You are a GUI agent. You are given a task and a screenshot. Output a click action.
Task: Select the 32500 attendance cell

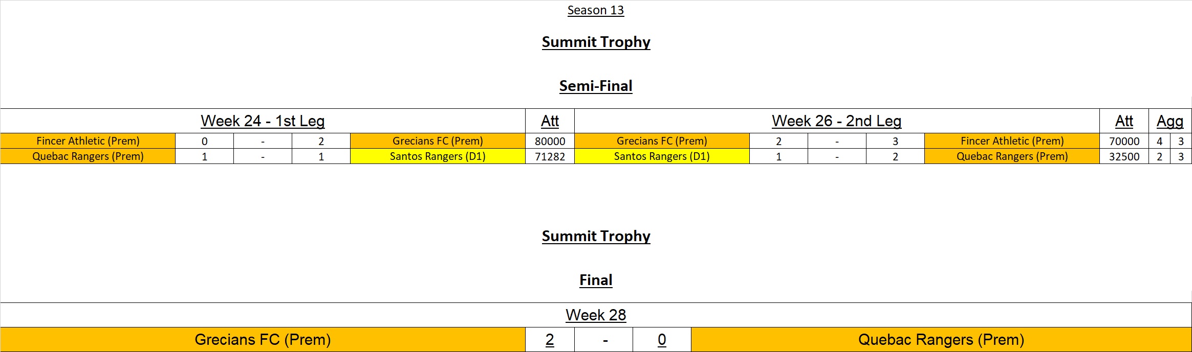(x=1124, y=156)
